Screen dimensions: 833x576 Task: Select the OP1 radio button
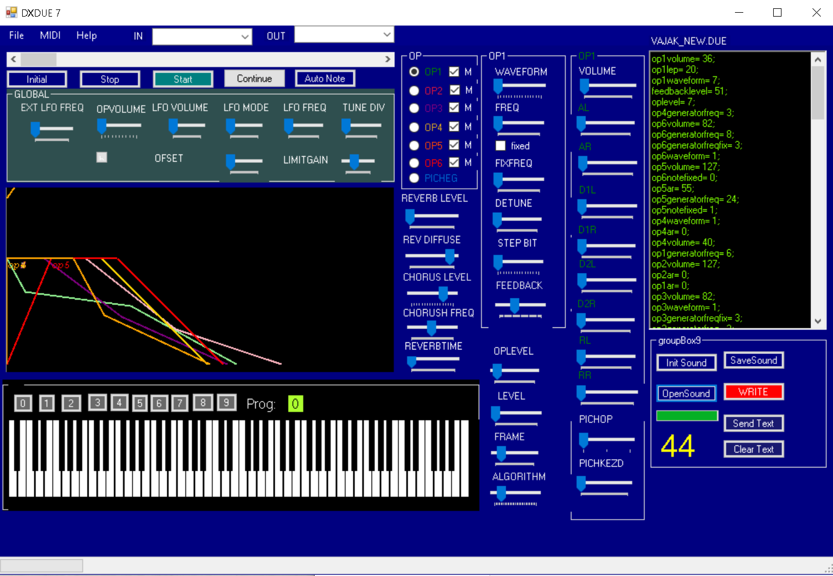(x=414, y=72)
